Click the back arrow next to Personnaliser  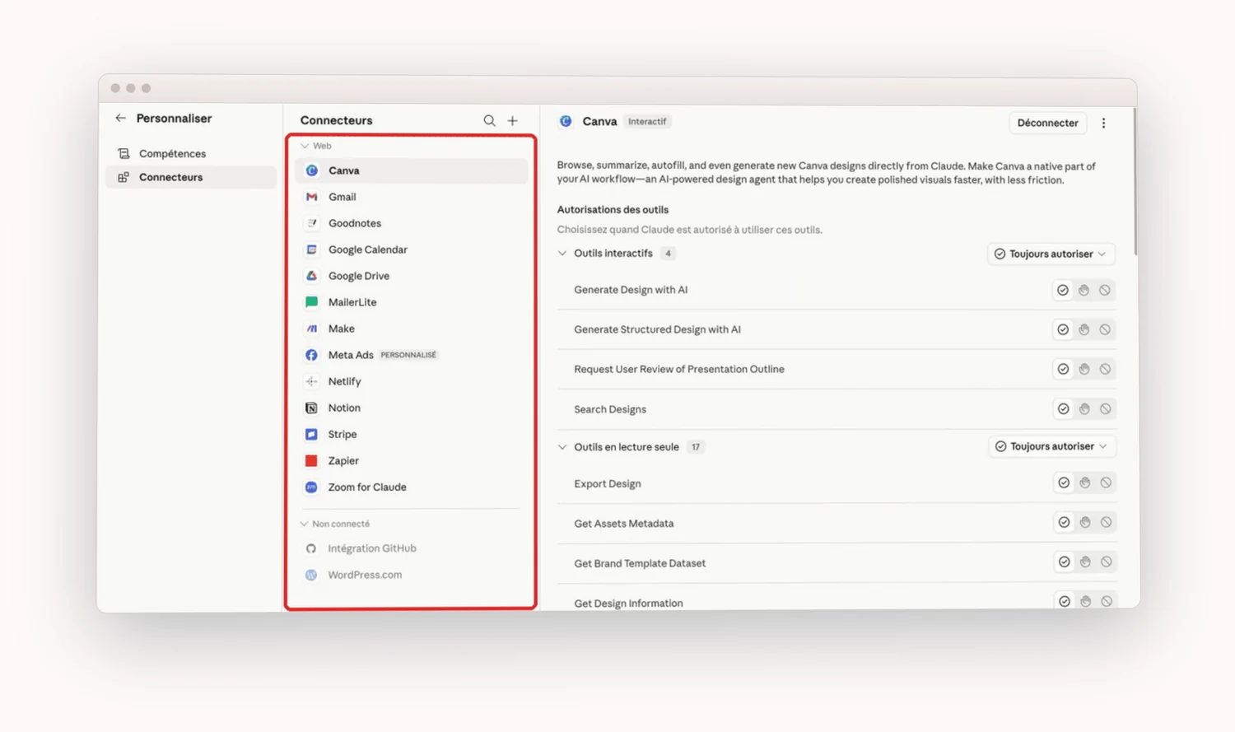pyautogui.click(x=120, y=118)
